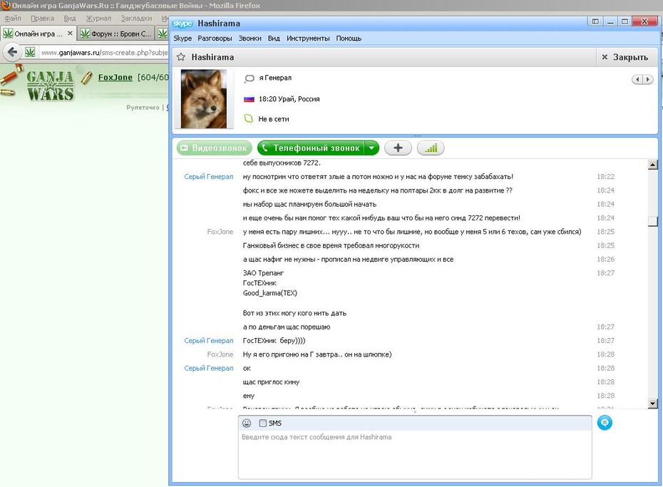Open call quality signal bars info
Image resolution: width=663 pixels, height=487 pixels.
[x=431, y=148]
